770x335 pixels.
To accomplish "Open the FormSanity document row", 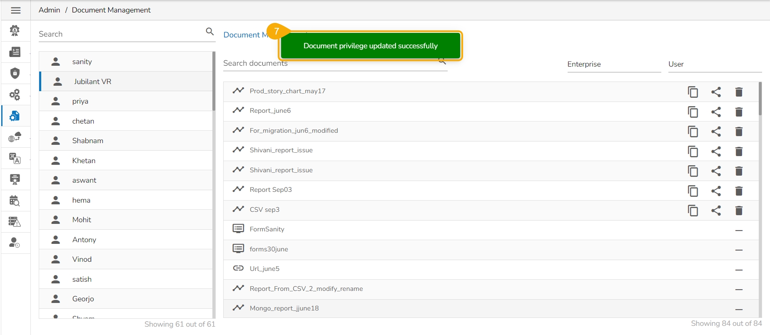I will (267, 229).
